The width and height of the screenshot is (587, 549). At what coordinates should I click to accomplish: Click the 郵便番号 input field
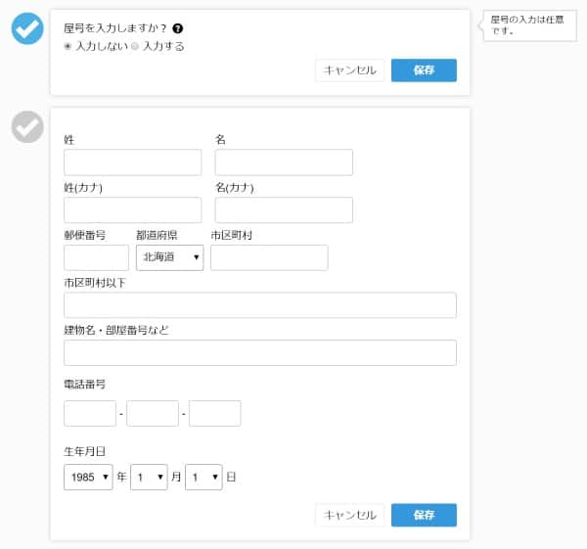tap(96, 257)
